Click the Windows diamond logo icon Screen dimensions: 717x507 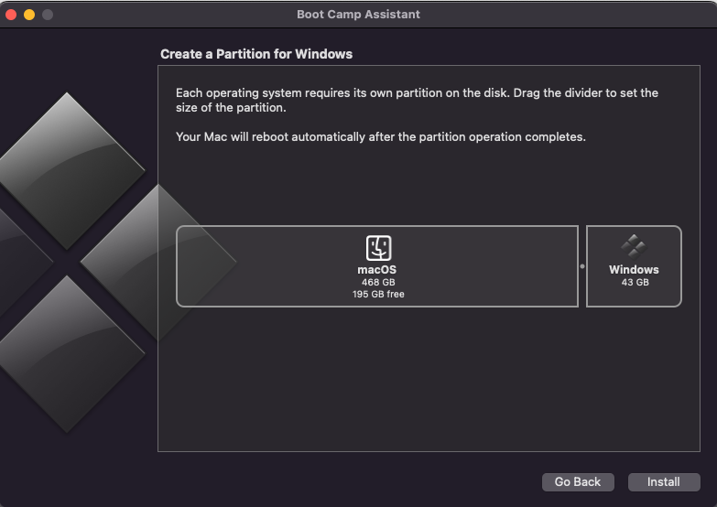[634, 247]
